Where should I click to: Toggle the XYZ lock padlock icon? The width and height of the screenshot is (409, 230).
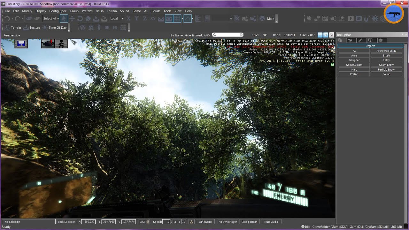click(x=148, y=222)
